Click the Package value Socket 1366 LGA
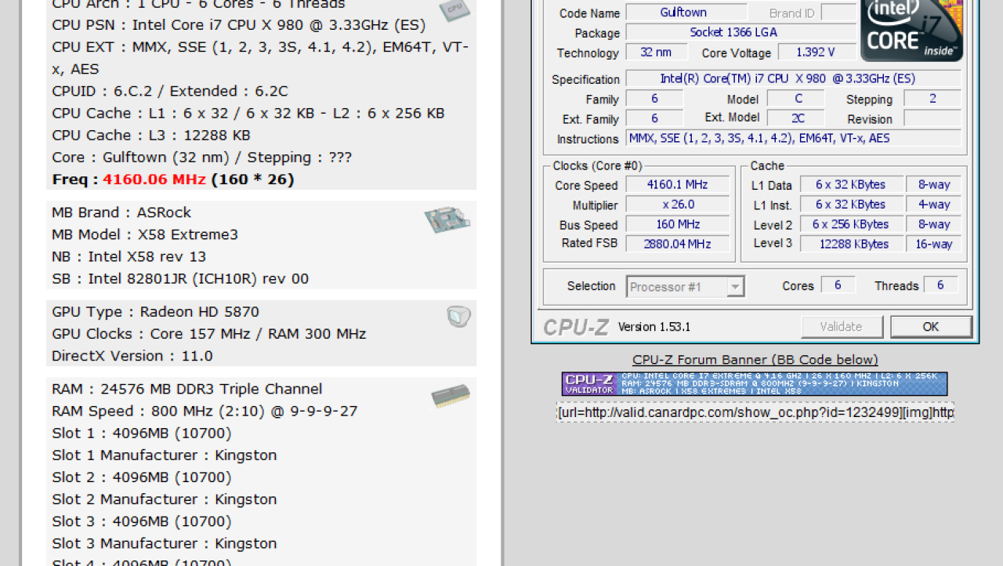Screen dimensions: 1003x566 click(x=740, y=33)
